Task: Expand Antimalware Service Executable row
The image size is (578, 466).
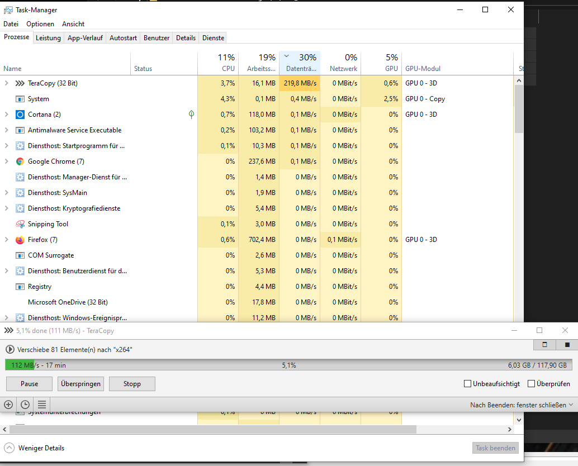Action: click(6, 130)
